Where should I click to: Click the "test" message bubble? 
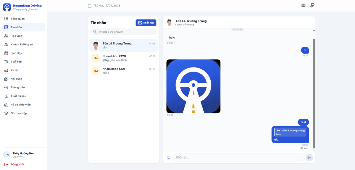coord(304,122)
